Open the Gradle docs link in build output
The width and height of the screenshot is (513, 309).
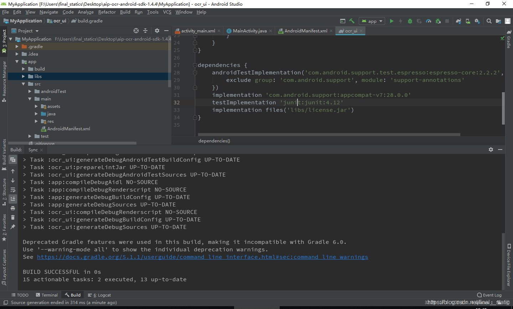point(202,257)
